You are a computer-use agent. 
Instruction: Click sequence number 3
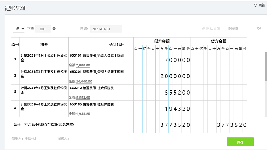(x=15, y=92)
